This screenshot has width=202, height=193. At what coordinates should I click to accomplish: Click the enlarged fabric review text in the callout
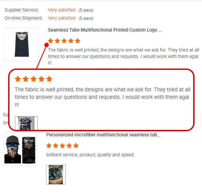coord(103,97)
